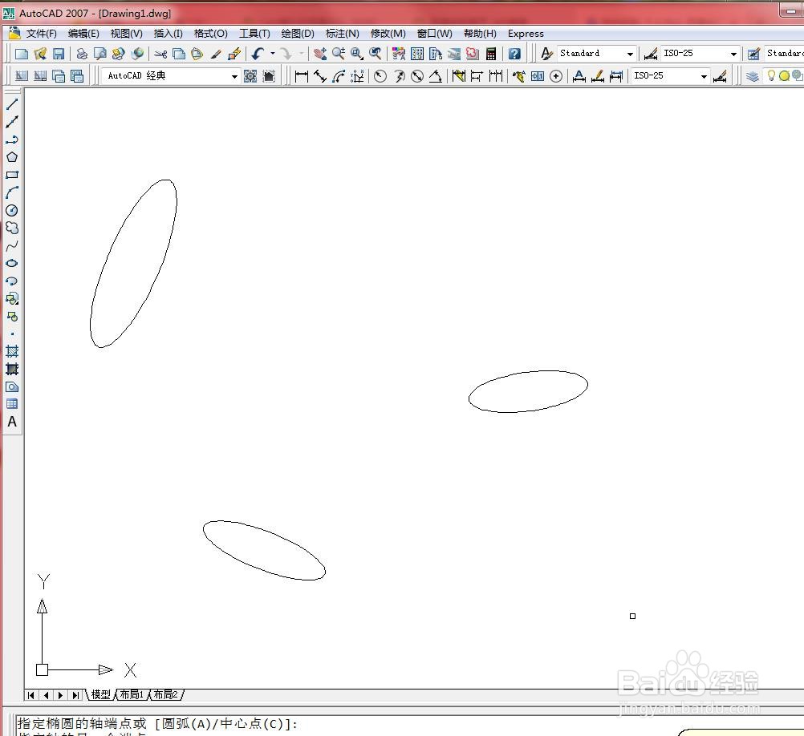Select the Revision Cloud tool
The image size is (804, 736).
[12, 228]
